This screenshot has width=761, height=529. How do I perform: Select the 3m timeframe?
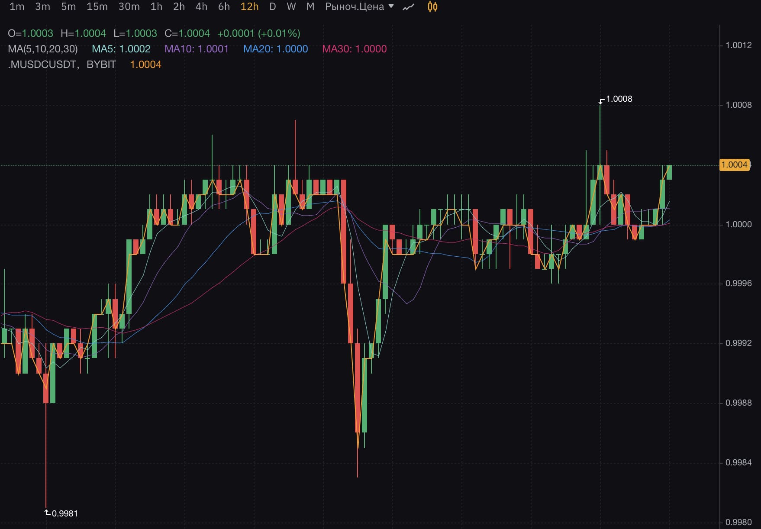tap(42, 6)
